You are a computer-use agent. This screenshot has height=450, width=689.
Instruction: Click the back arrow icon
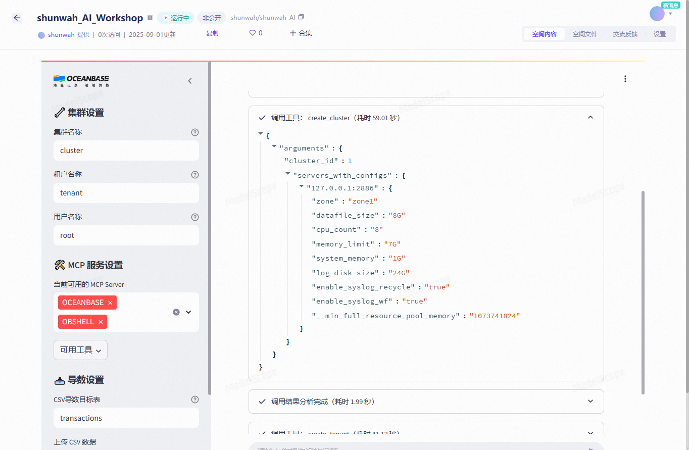click(x=17, y=18)
